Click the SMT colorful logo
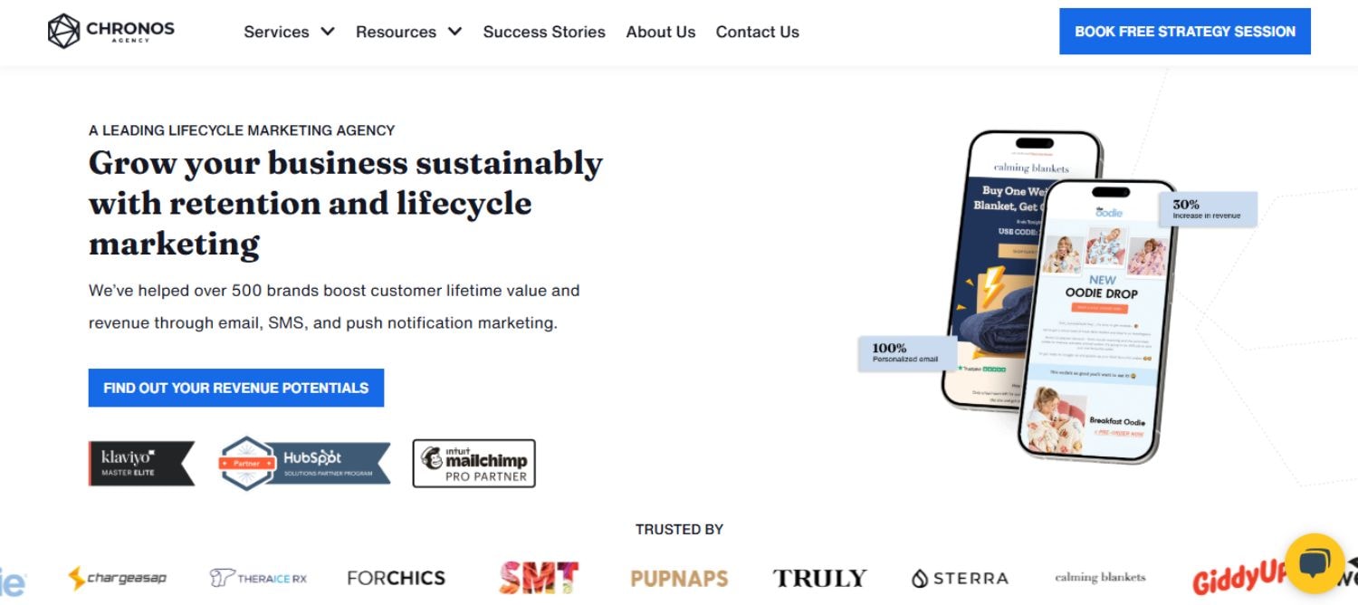The width and height of the screenshot is (1358, 605). click(x=539, y=577)
